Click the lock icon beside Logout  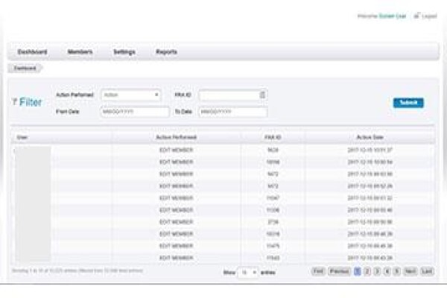[416, 16]
